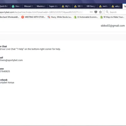Switch to the 101 W warning tab
This screenshot has width=126, height=126.
pos(79,6)
